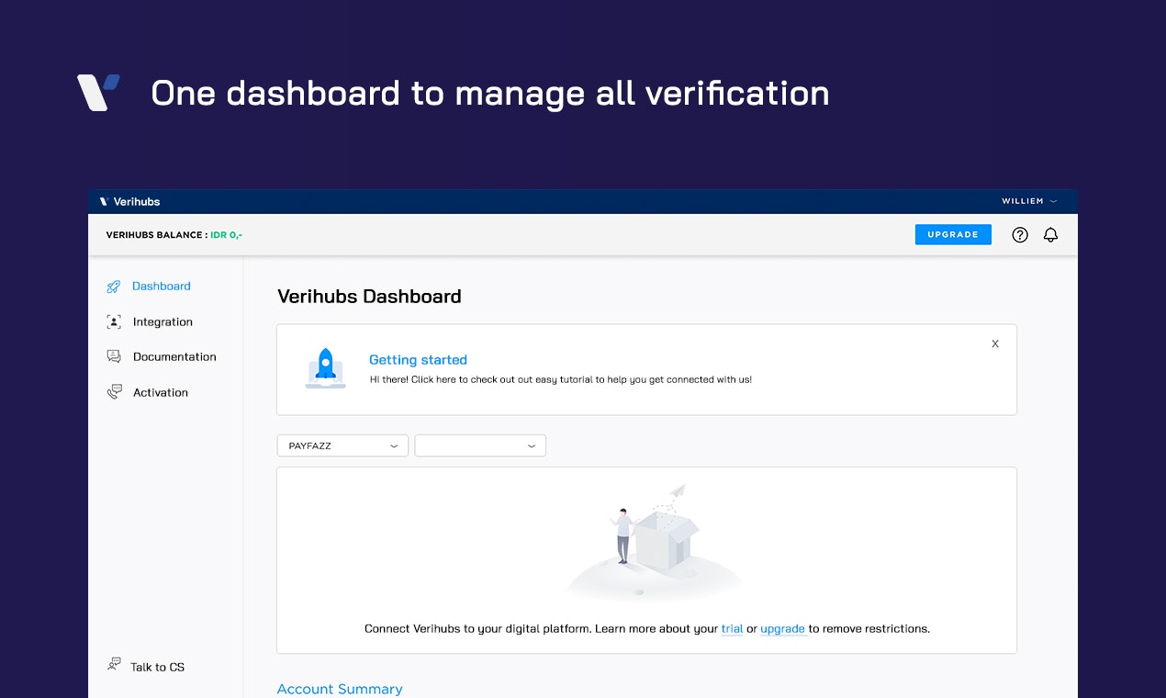Click the Talk to CS chat icon
This screenshot has height=698, width=1166.
coord(113,663)
